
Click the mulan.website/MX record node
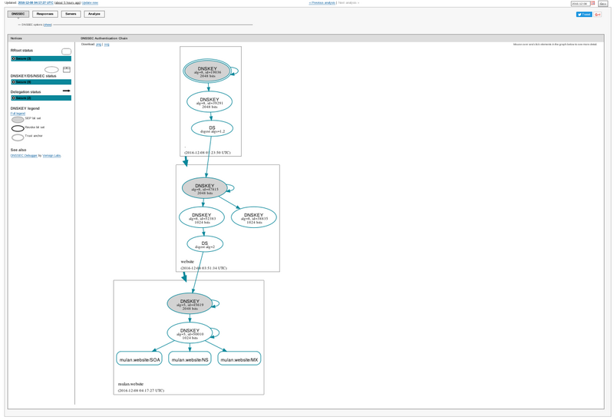coord(239,359)
